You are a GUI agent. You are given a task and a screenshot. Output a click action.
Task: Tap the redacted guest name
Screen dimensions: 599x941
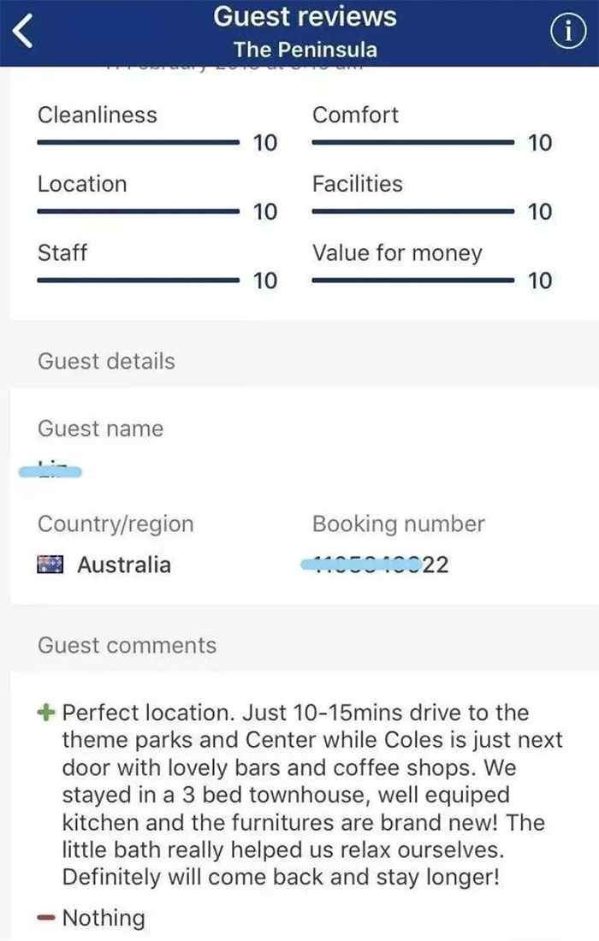point(50,470)
